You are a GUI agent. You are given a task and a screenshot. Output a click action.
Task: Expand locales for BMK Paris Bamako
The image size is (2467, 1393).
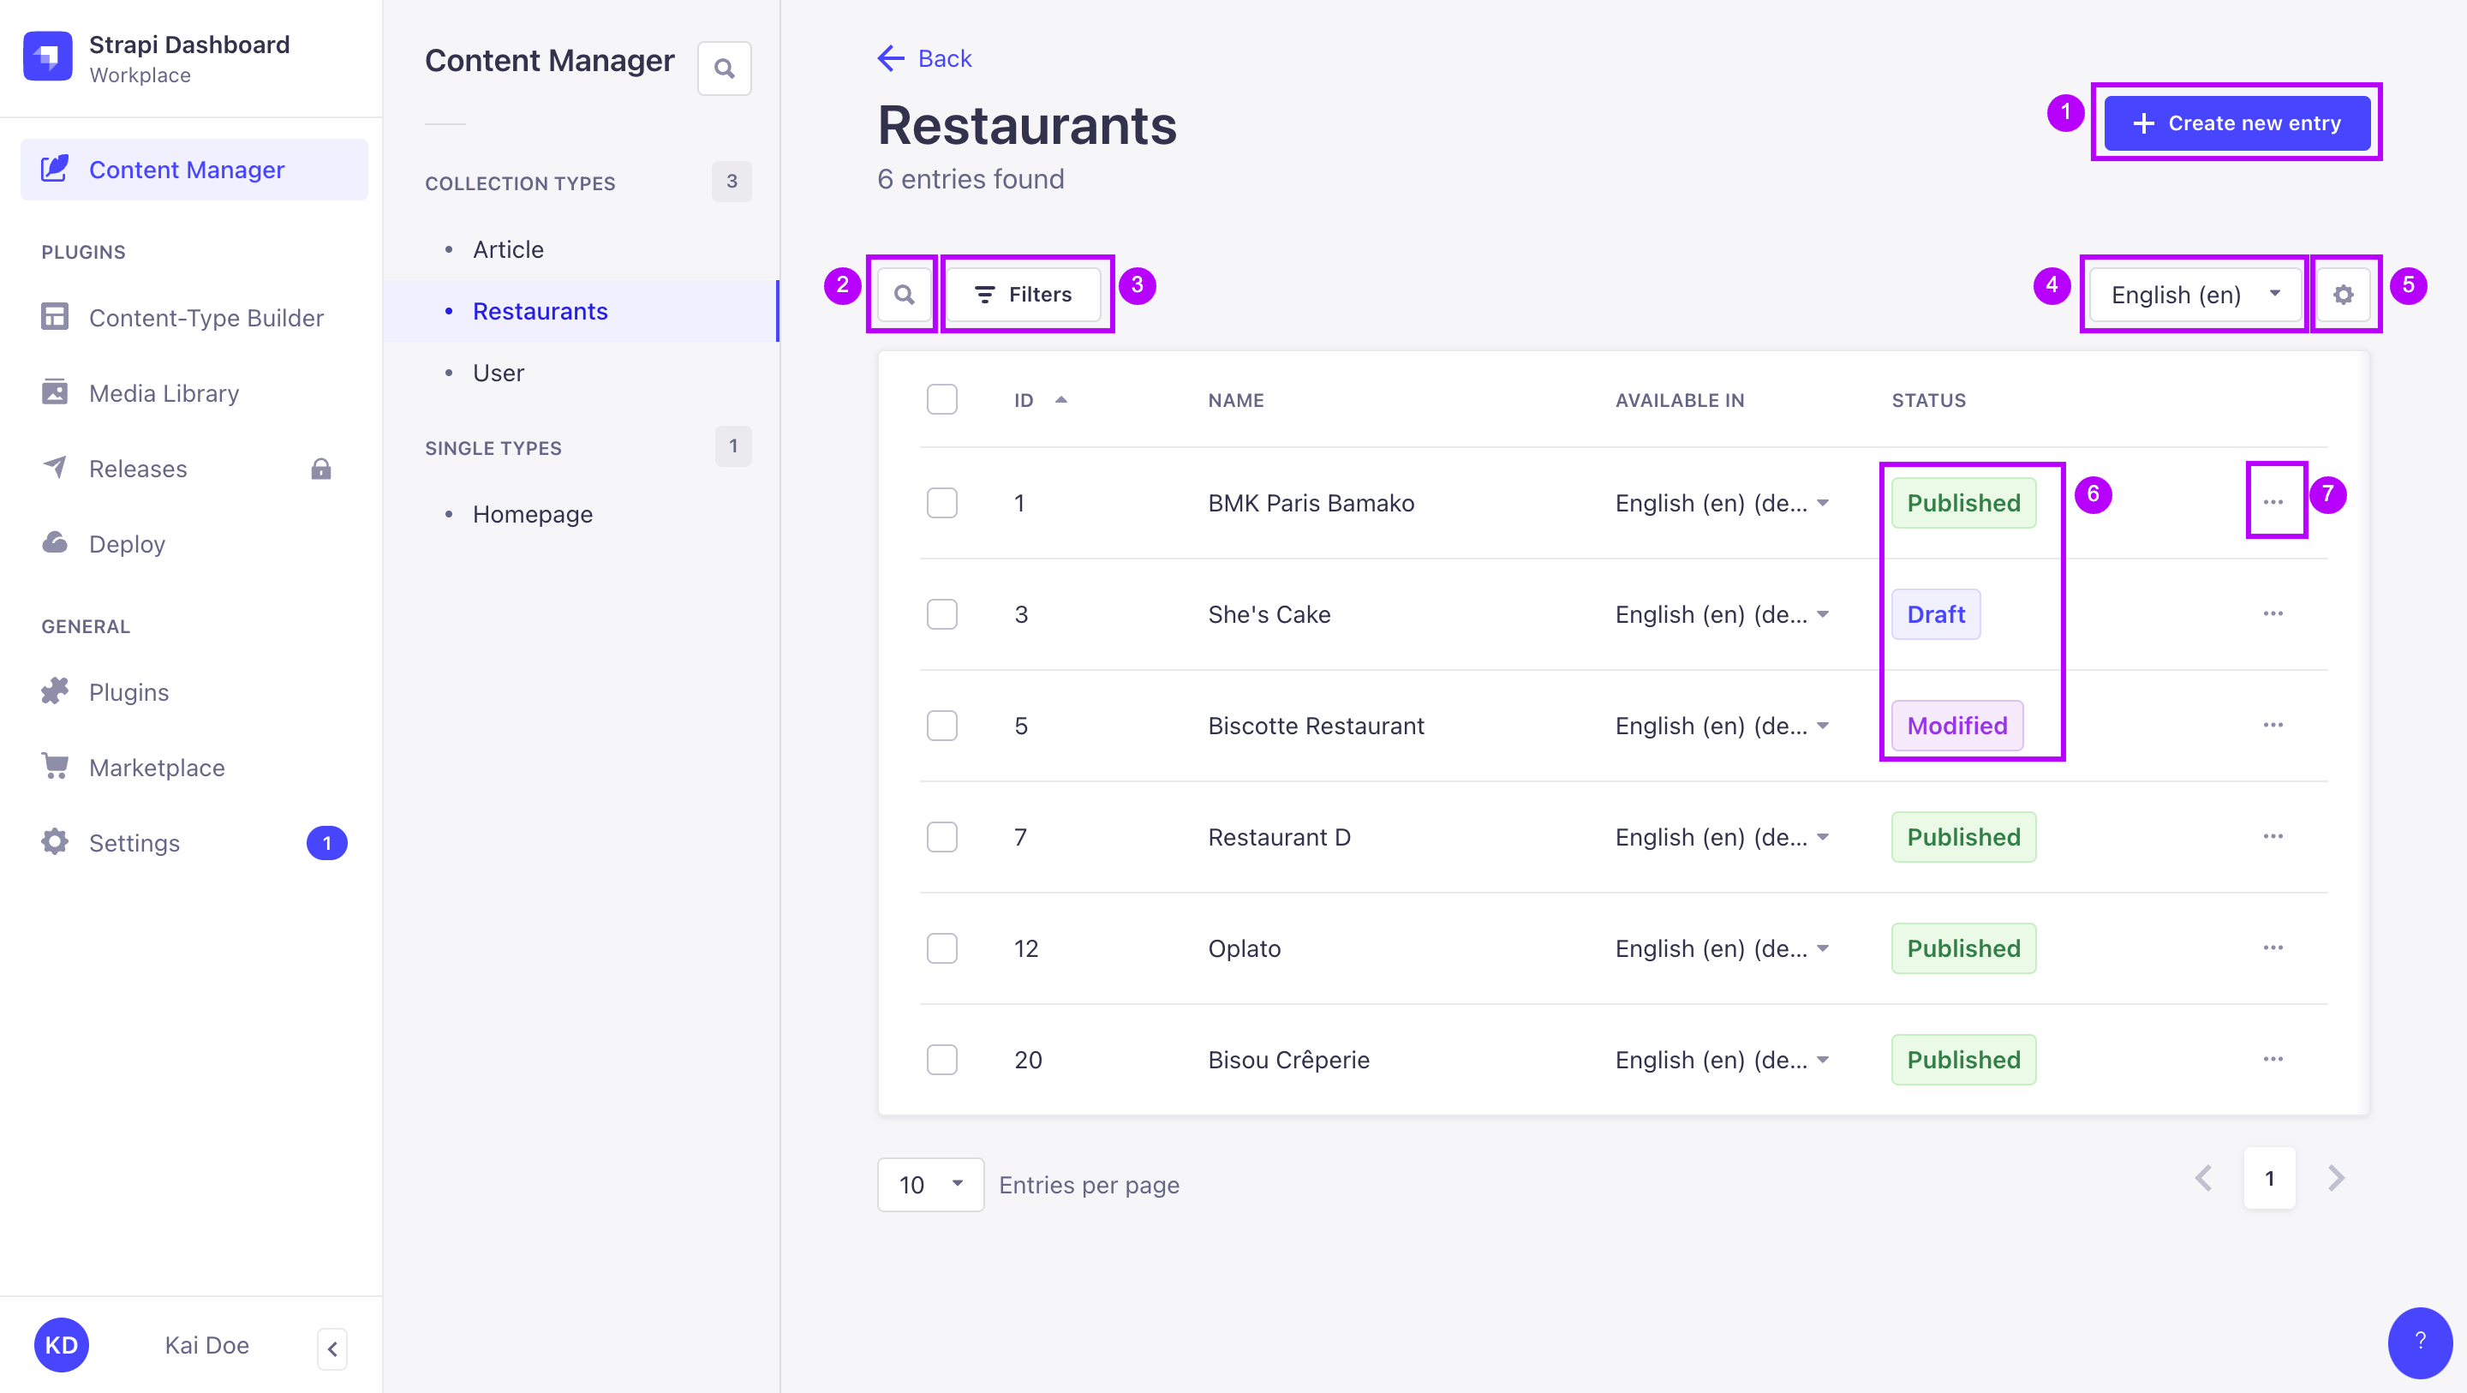tap(1823, 502)
